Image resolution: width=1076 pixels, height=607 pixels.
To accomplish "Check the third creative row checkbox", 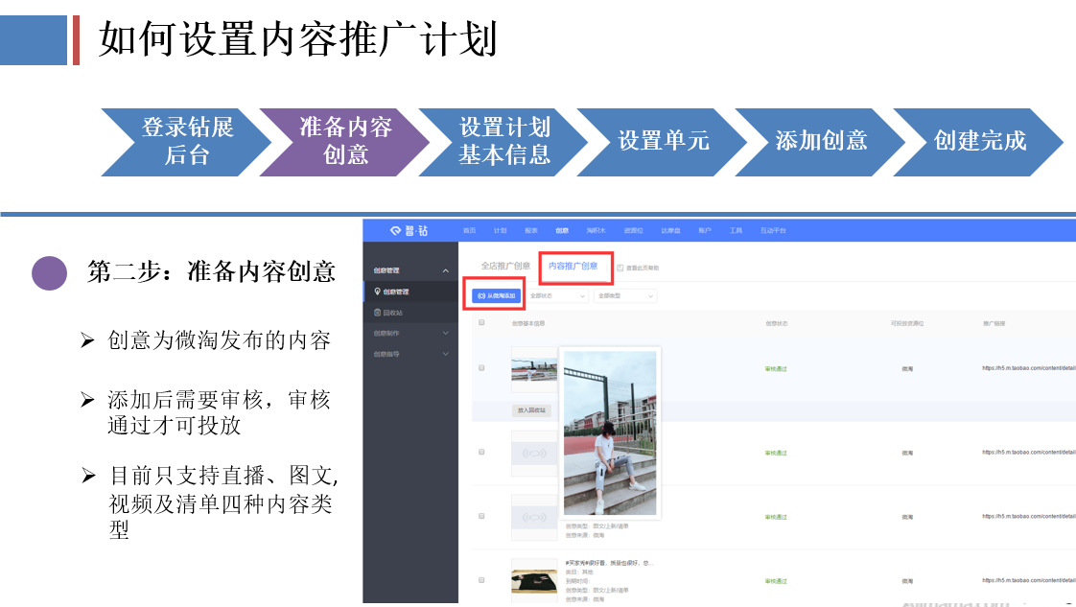I will pos(481,516).
